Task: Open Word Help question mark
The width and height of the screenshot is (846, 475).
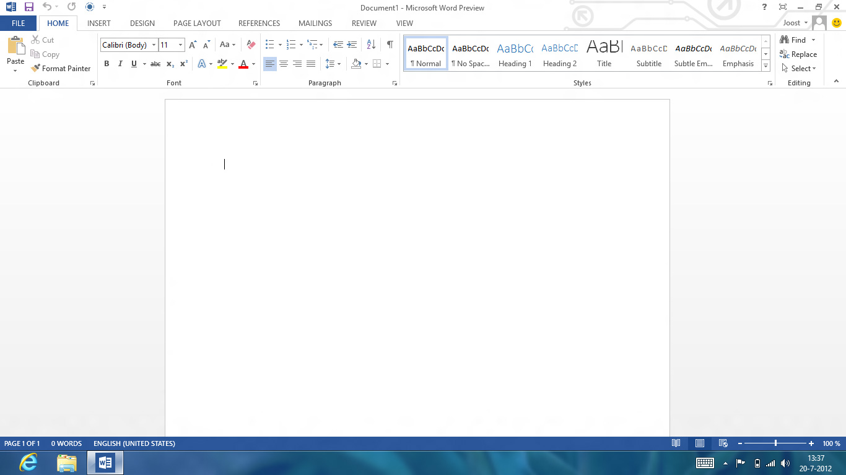Action: (x=765, y=7)
